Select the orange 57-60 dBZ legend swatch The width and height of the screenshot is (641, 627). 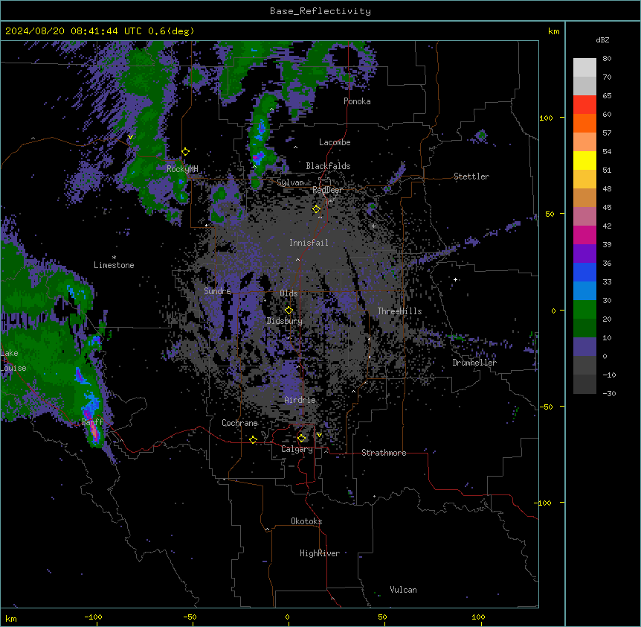point(584,124)
